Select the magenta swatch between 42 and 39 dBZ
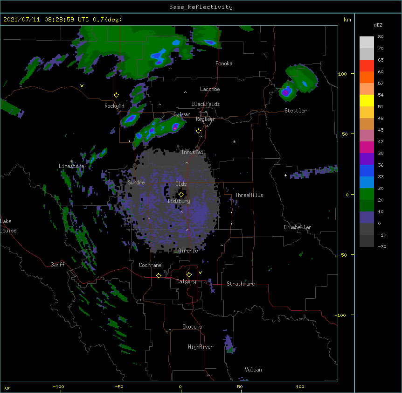The width and height of the screenshot is (402, 393). (367, 147)
